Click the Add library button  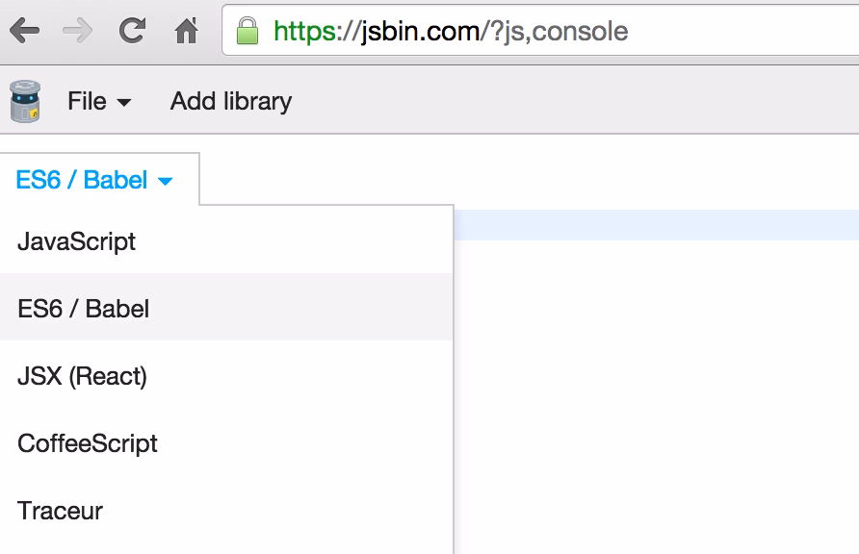(x=231, y=101)
